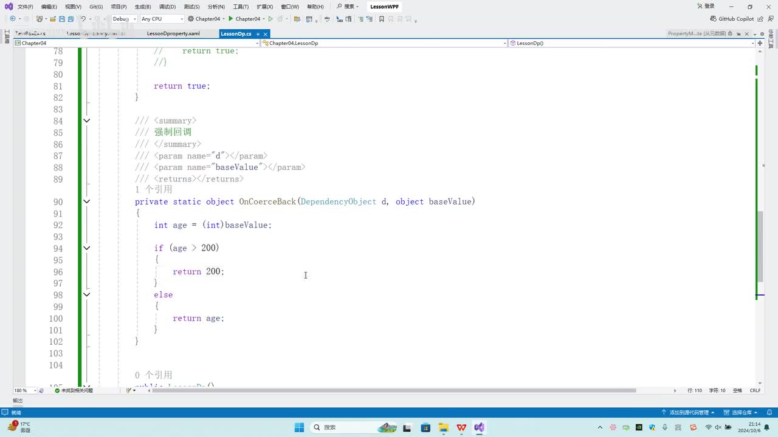778x437 pixels.
Task: Pin the LessonDp.cs tab
Action: (258, 34)
